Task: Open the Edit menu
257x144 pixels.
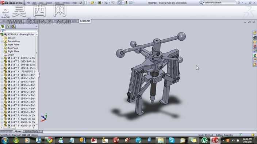Action: 34,3
